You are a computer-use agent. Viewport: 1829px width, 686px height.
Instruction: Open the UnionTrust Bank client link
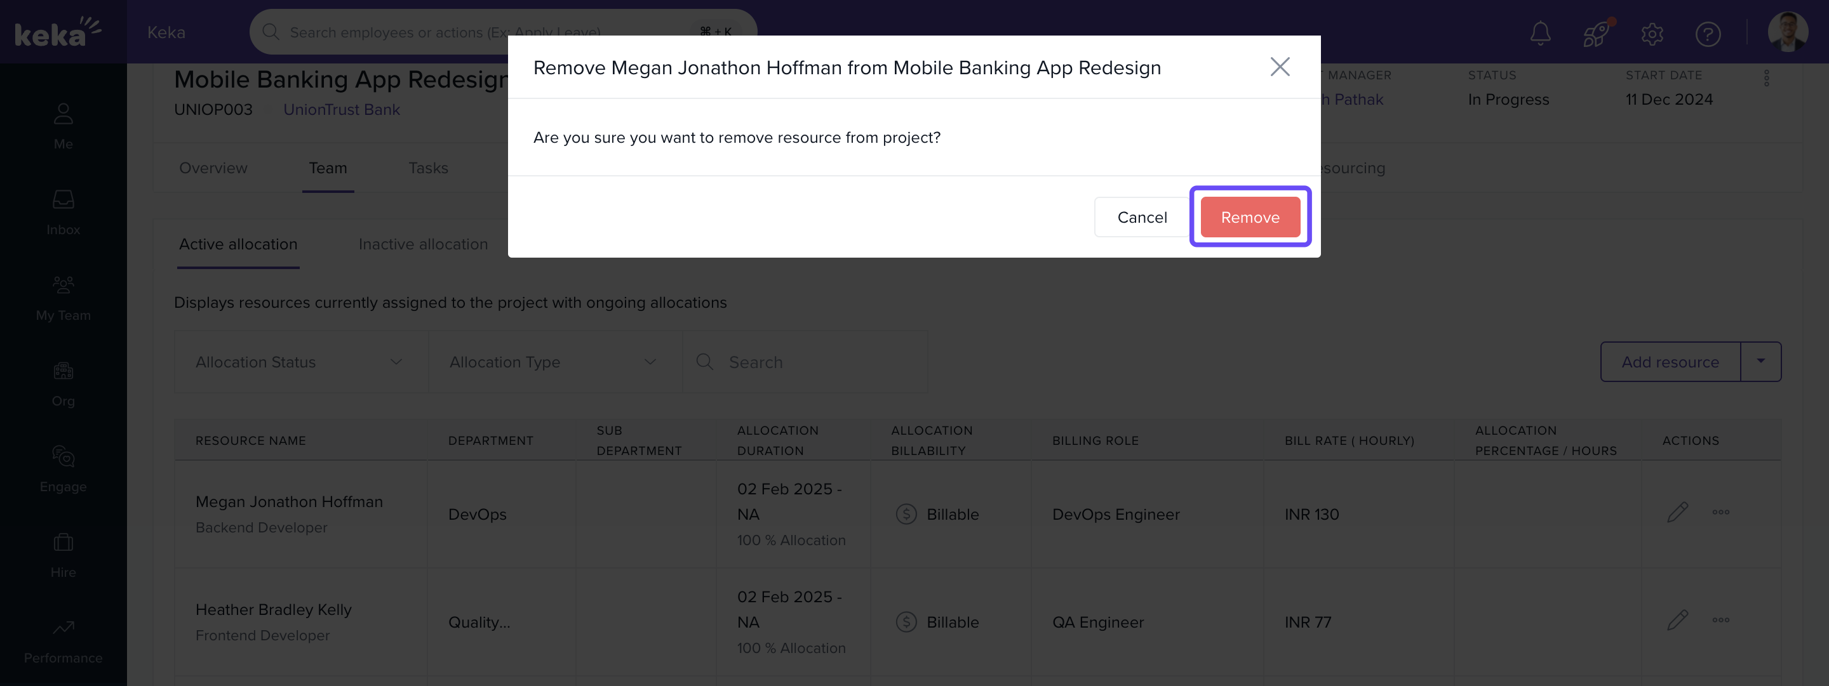(342, 109)
